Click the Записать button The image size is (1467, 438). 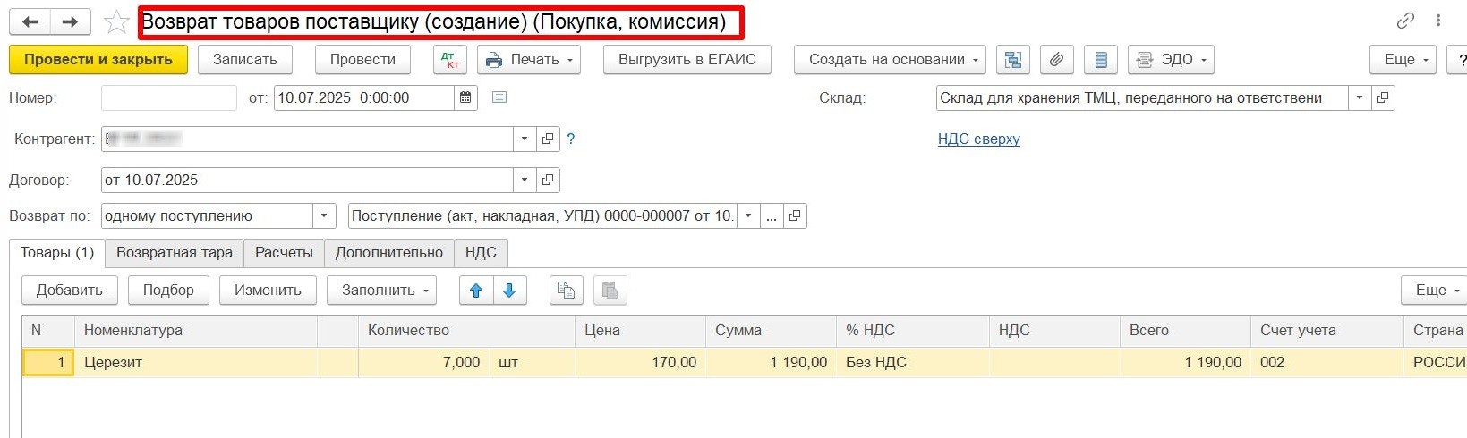click(245, 60)
